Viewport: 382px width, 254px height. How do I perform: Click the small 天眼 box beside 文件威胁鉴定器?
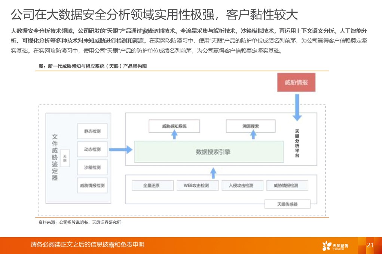pyautogui.click(x=65, y=158)
